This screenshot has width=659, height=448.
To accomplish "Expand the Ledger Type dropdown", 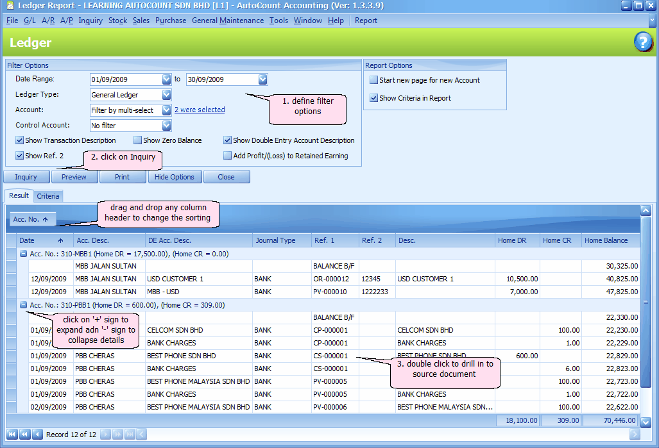I will tap(166, 95).
